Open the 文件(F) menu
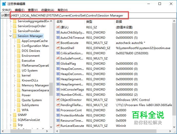 coord(7,10)
